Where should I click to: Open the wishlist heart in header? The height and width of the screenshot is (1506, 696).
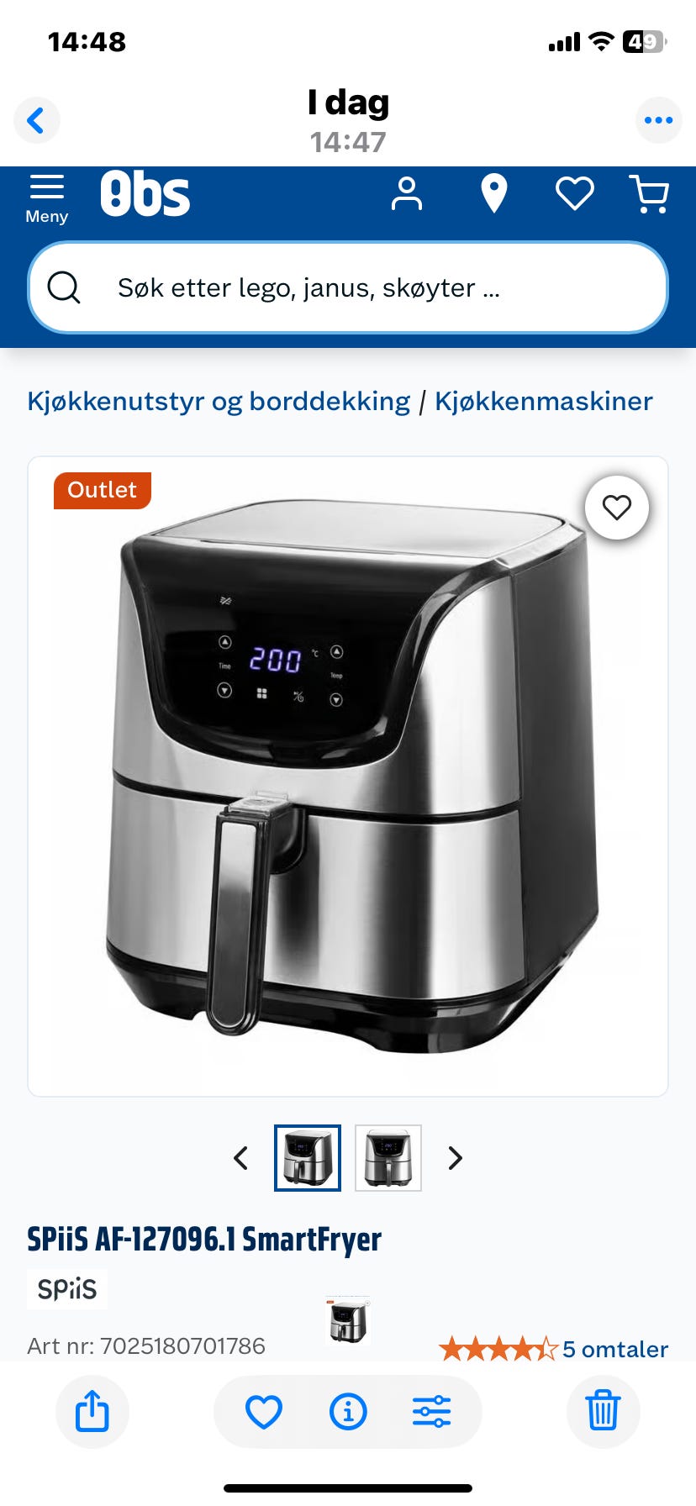(575, 194)
